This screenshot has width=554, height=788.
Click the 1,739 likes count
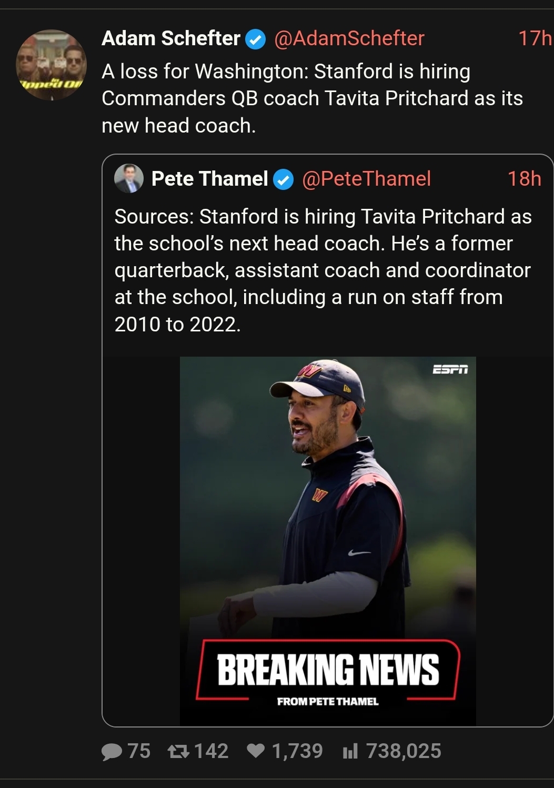tap(297, 751)
